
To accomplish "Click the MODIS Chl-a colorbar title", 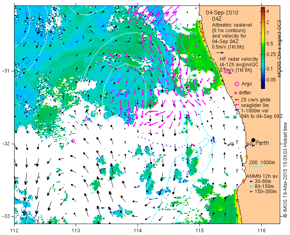I will pyautogui.click(x=279, y=49).
